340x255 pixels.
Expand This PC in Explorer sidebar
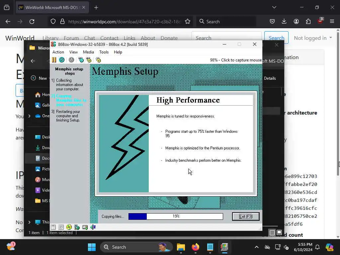pyautogui.click(x=29, y=222)
